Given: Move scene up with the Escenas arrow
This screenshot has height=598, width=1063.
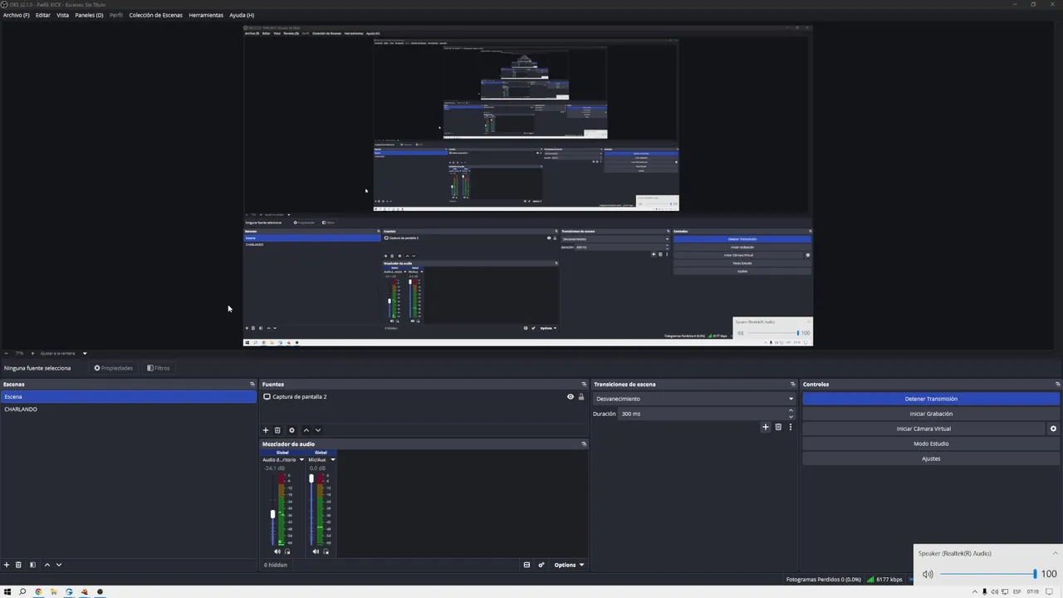Looking at the screenshot, I should click(47, 565).
